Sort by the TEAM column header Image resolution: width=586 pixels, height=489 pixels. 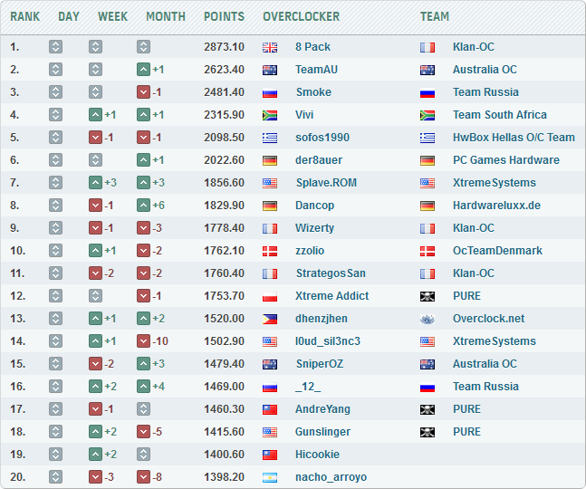tap(434, 16)
